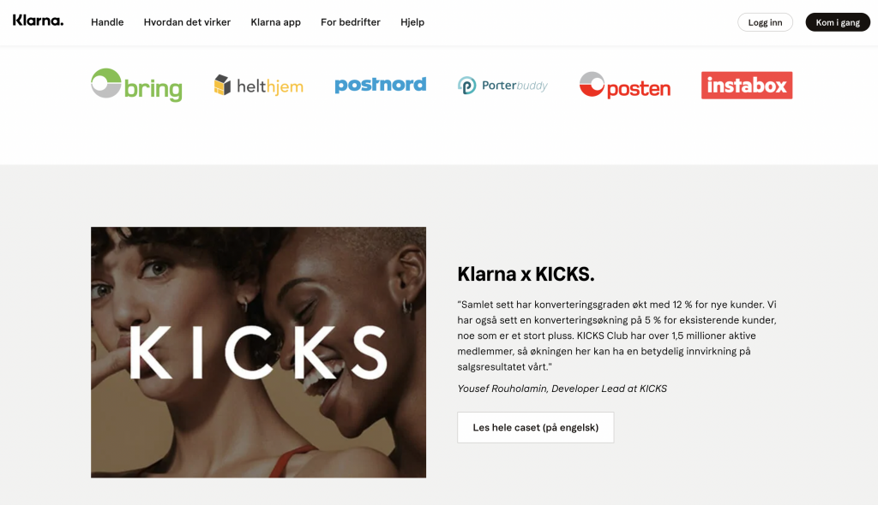The width and height of the screenshot is (878, 505).
Task: Click the helthjem carrier logo
Action: tap(258, 86)
